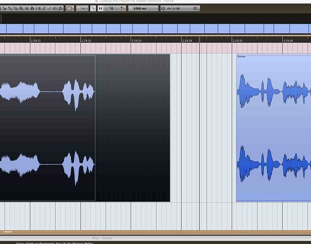Click ruler position 2:29:35
This screenshot has width=311, height=244.
click(238, 41)
